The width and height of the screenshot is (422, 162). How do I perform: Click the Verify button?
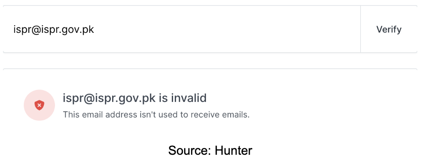point(389,29)
